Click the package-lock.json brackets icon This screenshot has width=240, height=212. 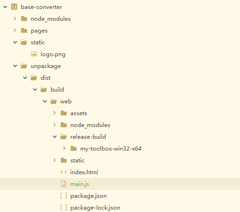click(x=64, y=208)
